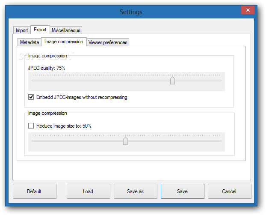Switch to the Import tab
The width and height of the screenshot is (266, 215).
click(22, 30)
